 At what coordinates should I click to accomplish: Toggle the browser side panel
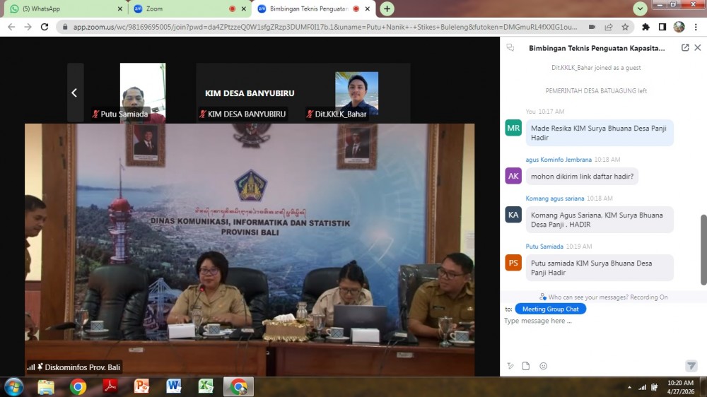[662, 27]
